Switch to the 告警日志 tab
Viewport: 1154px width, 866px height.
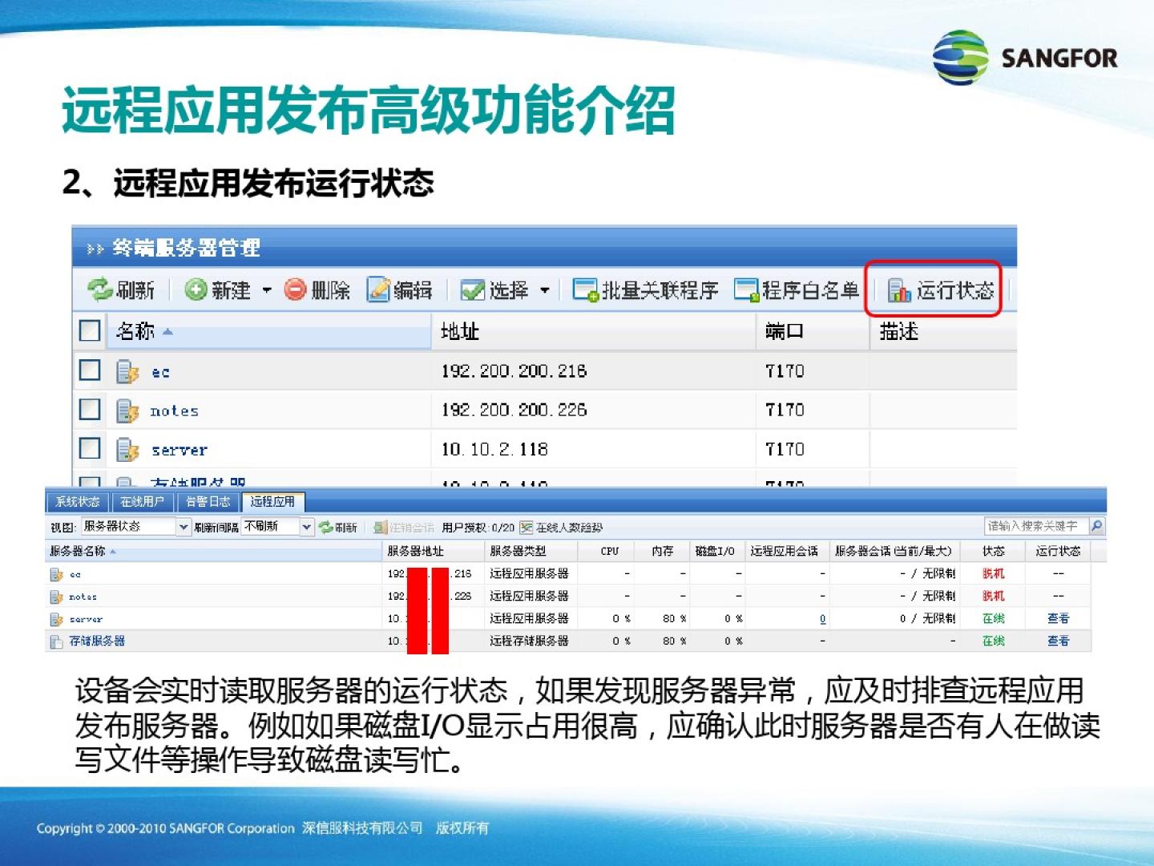208,502
